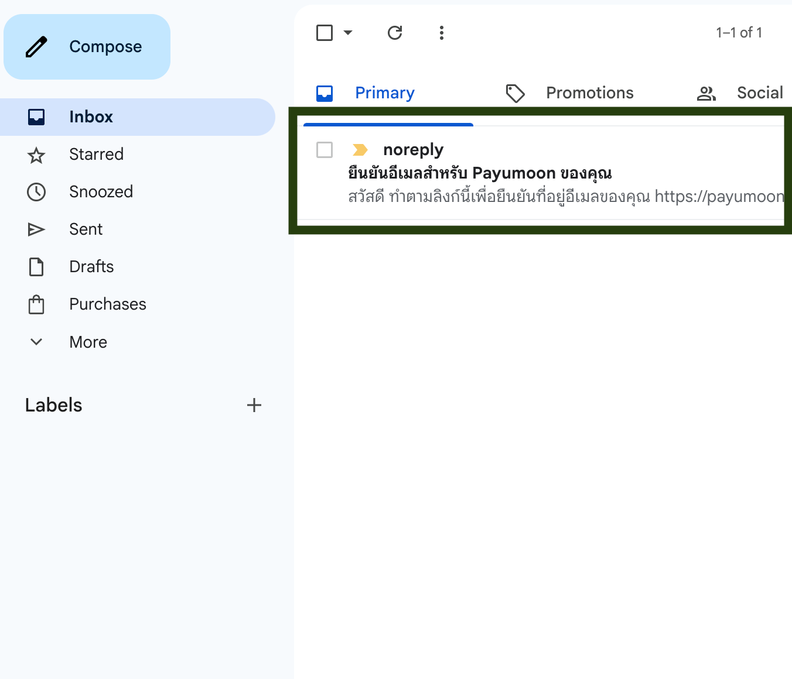Image resolution: width=792 pixels, height=679 pixels.
Task: Click the 1–1 of 1 pagination counter
Action: coord(739,33)
